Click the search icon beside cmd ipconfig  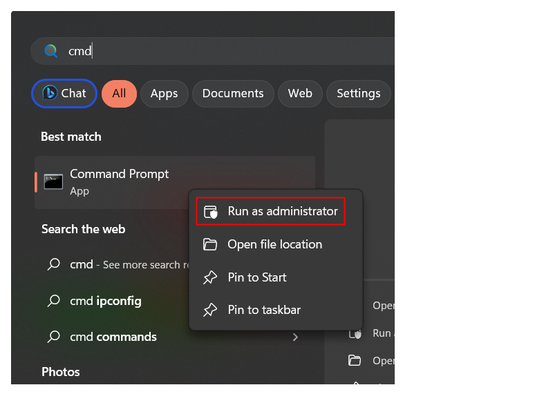(54, 301)
